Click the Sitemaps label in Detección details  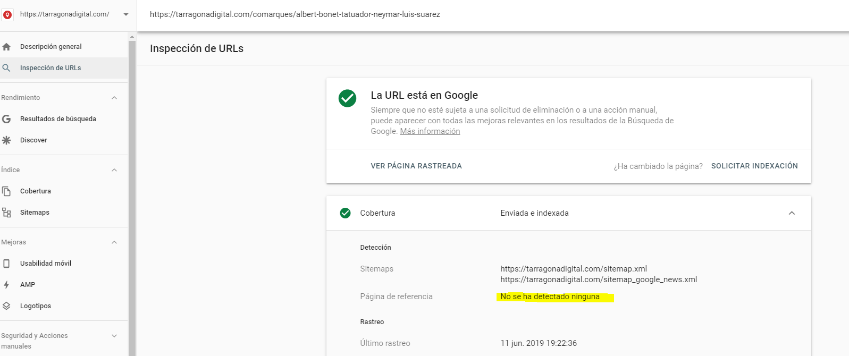click(x=376, y=269)
